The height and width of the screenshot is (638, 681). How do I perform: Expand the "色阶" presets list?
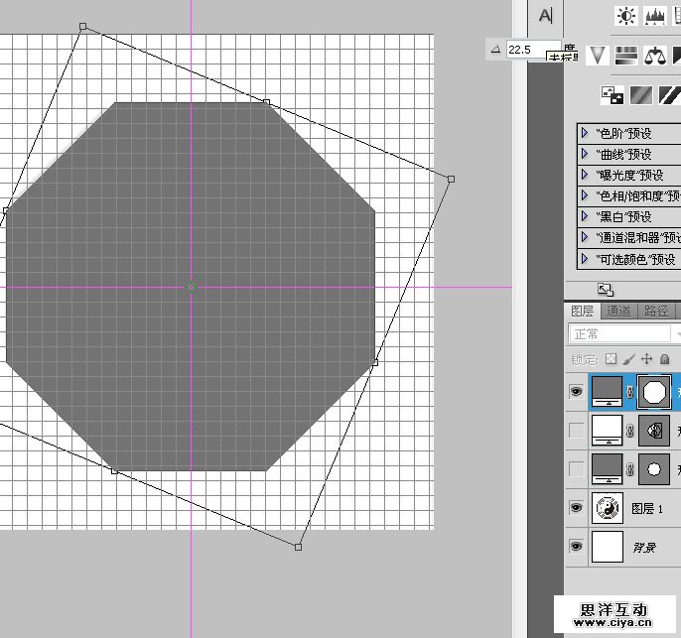(x=585, y=132)
